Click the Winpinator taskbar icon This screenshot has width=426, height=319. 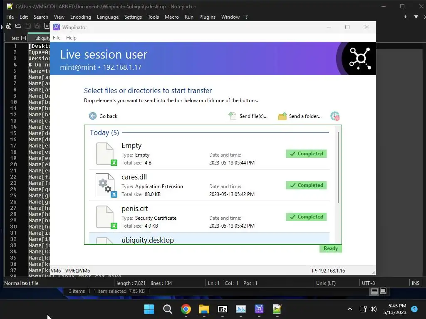259,309
